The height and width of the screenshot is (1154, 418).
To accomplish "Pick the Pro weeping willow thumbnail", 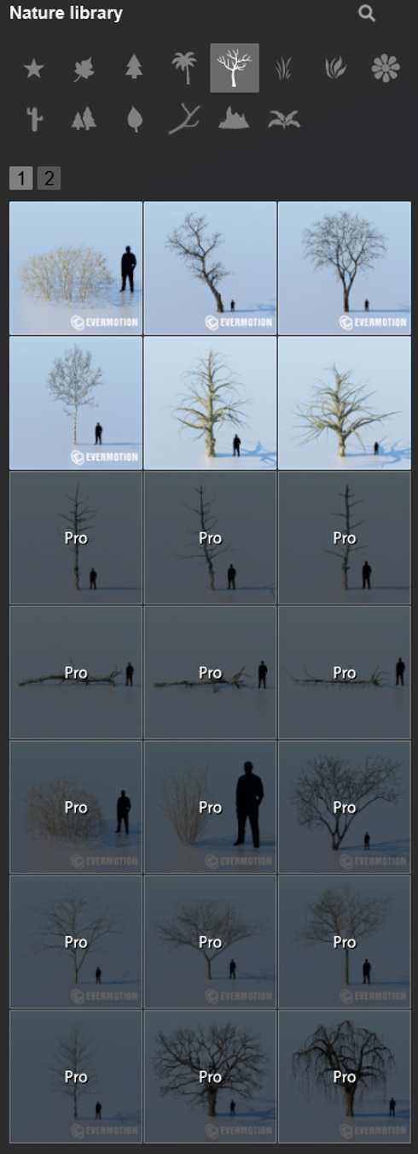I will 345,1077.
